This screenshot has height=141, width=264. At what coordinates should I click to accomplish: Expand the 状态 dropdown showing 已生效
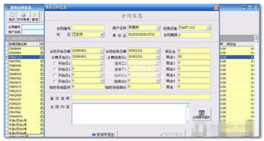(x=102, y=35)
